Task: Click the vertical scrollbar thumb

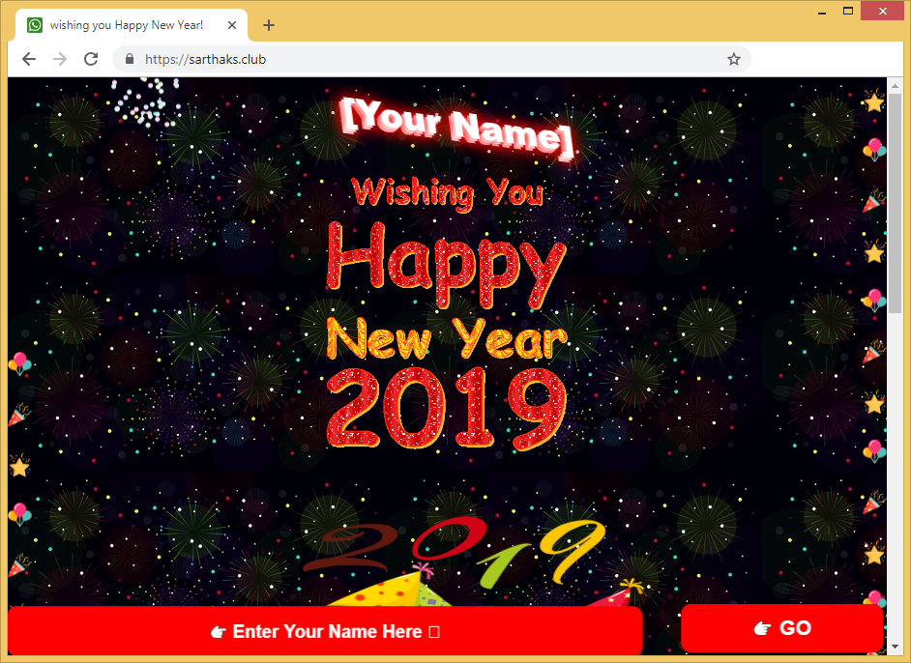Action: click(895, 203)
